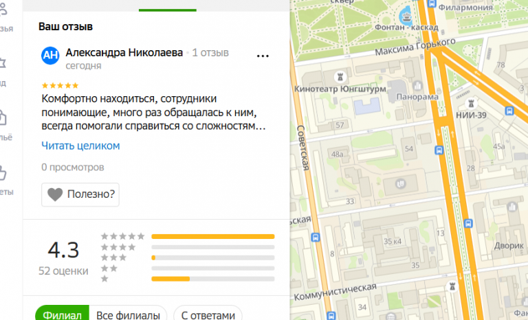Click the Панорама building icon on the map
Image resolution: width=528 pixels, height=320 pixels.
(x=417, y=86)
